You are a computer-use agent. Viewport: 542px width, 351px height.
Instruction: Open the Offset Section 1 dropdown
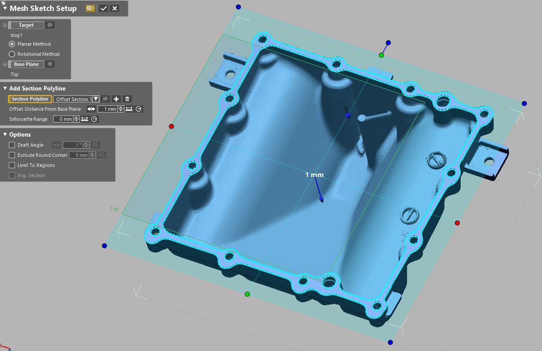coord(95,99)
